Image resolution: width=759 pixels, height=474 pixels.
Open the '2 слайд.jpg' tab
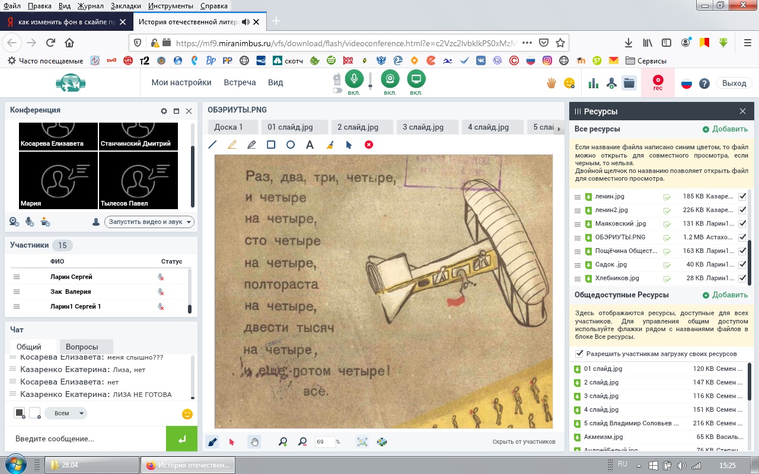358,127
